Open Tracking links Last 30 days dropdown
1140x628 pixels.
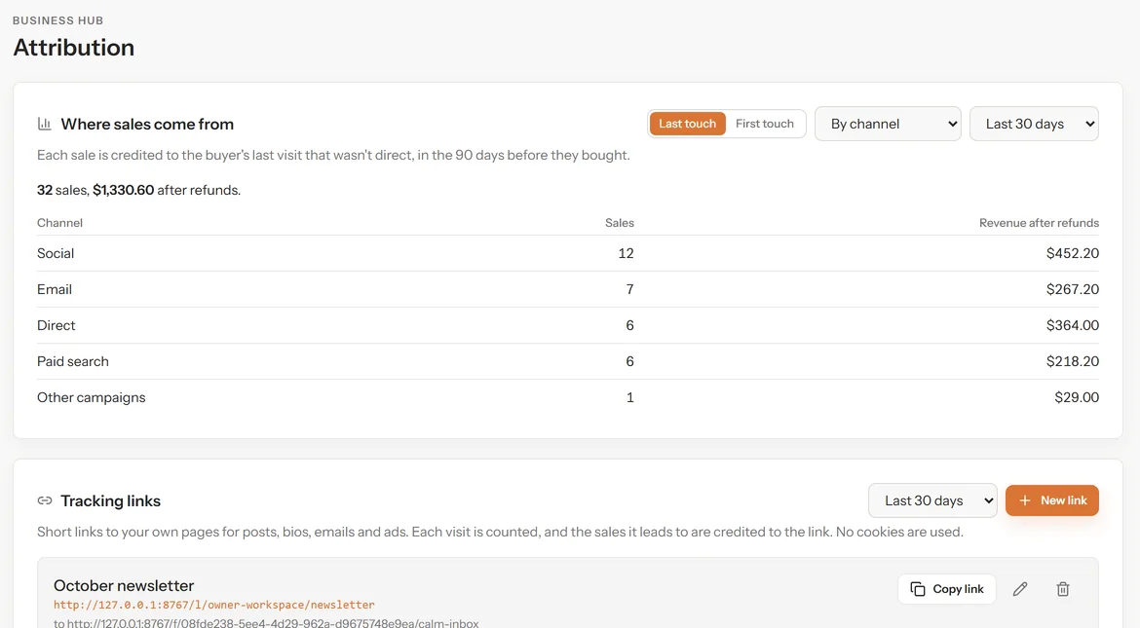point(932,500)
